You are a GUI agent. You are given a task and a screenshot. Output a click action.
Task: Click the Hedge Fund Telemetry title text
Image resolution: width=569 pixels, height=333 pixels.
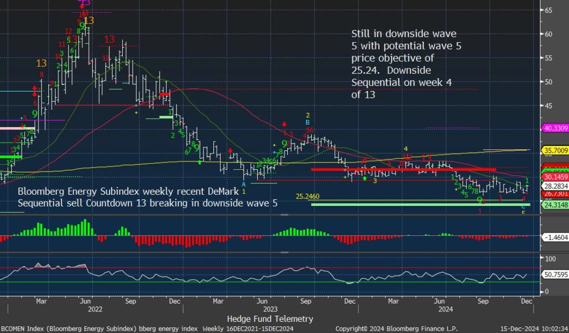coord(270,319)
